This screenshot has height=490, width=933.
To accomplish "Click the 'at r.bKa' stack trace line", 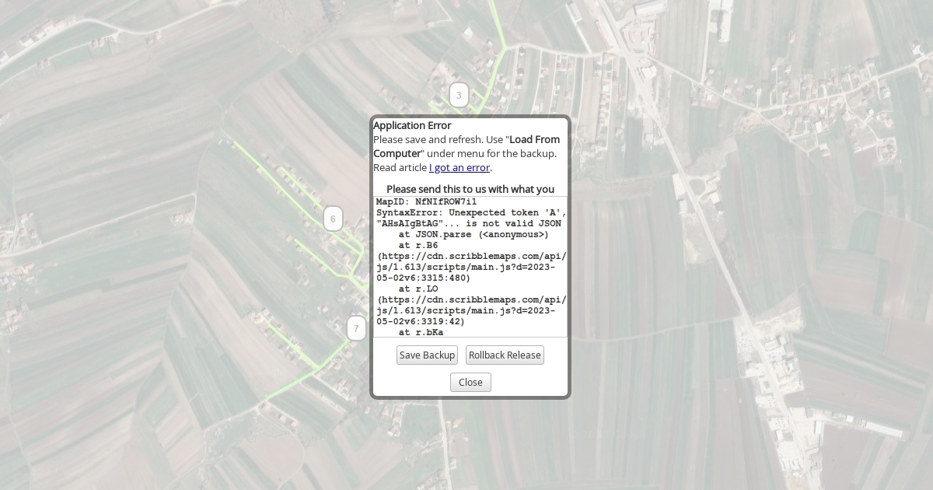I will 421,332.
